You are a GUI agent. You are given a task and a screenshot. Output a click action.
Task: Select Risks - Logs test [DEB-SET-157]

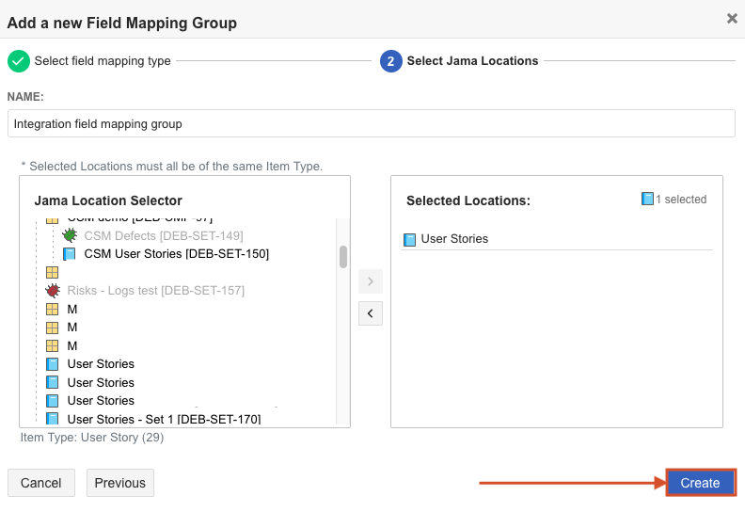pyautogui.click(x=156, y=291)
